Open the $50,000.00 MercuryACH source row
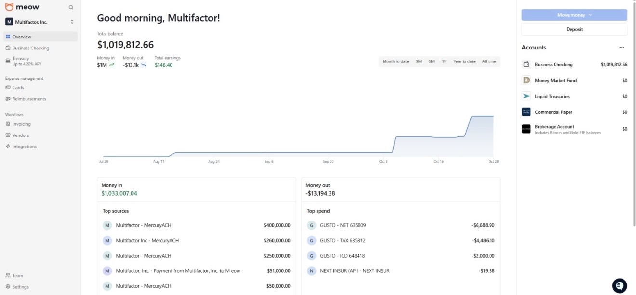Image resolution: width=636 pixels, height=295 pixels. (x=197, y=286)
